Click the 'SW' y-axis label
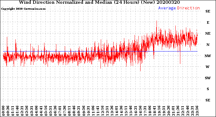 (x=208, y=78)
